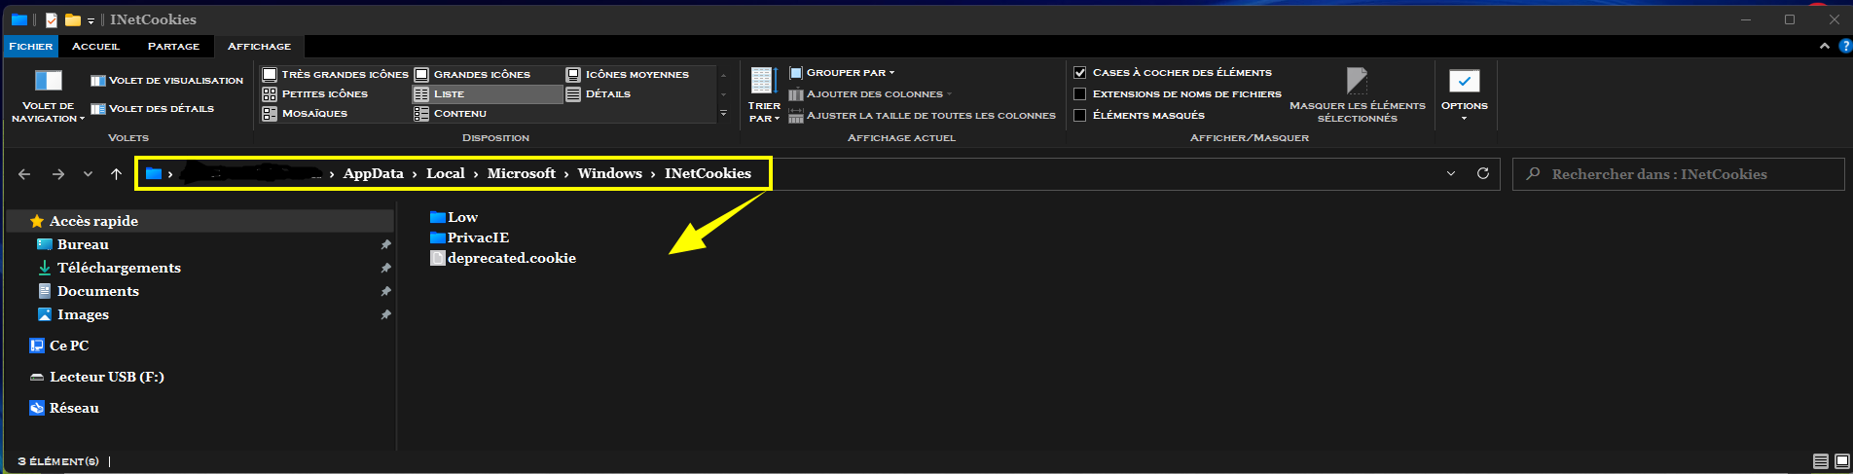Select Grandes icônes layout
The height and width of the screenshot is (474, 1853).
(473, 74)
